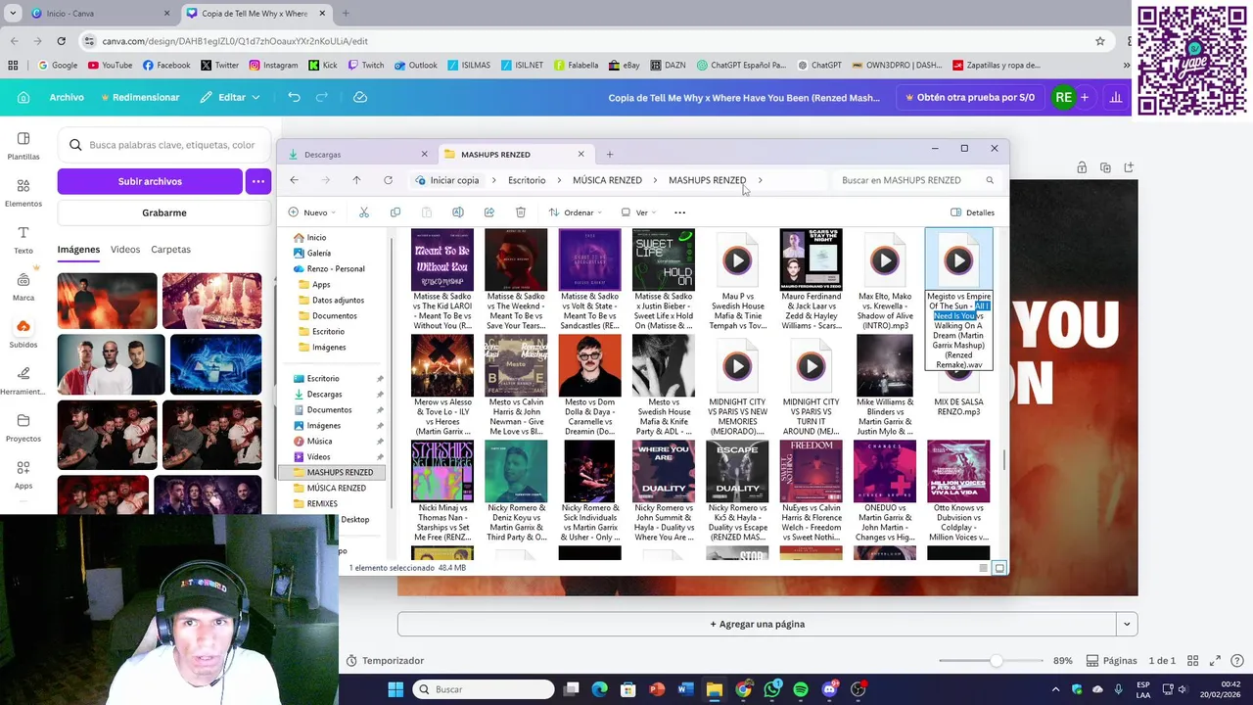Screen dimensions: 1253x705
Task: Select the Videos tab in Canva uploads
Action: tap(125, 250)
